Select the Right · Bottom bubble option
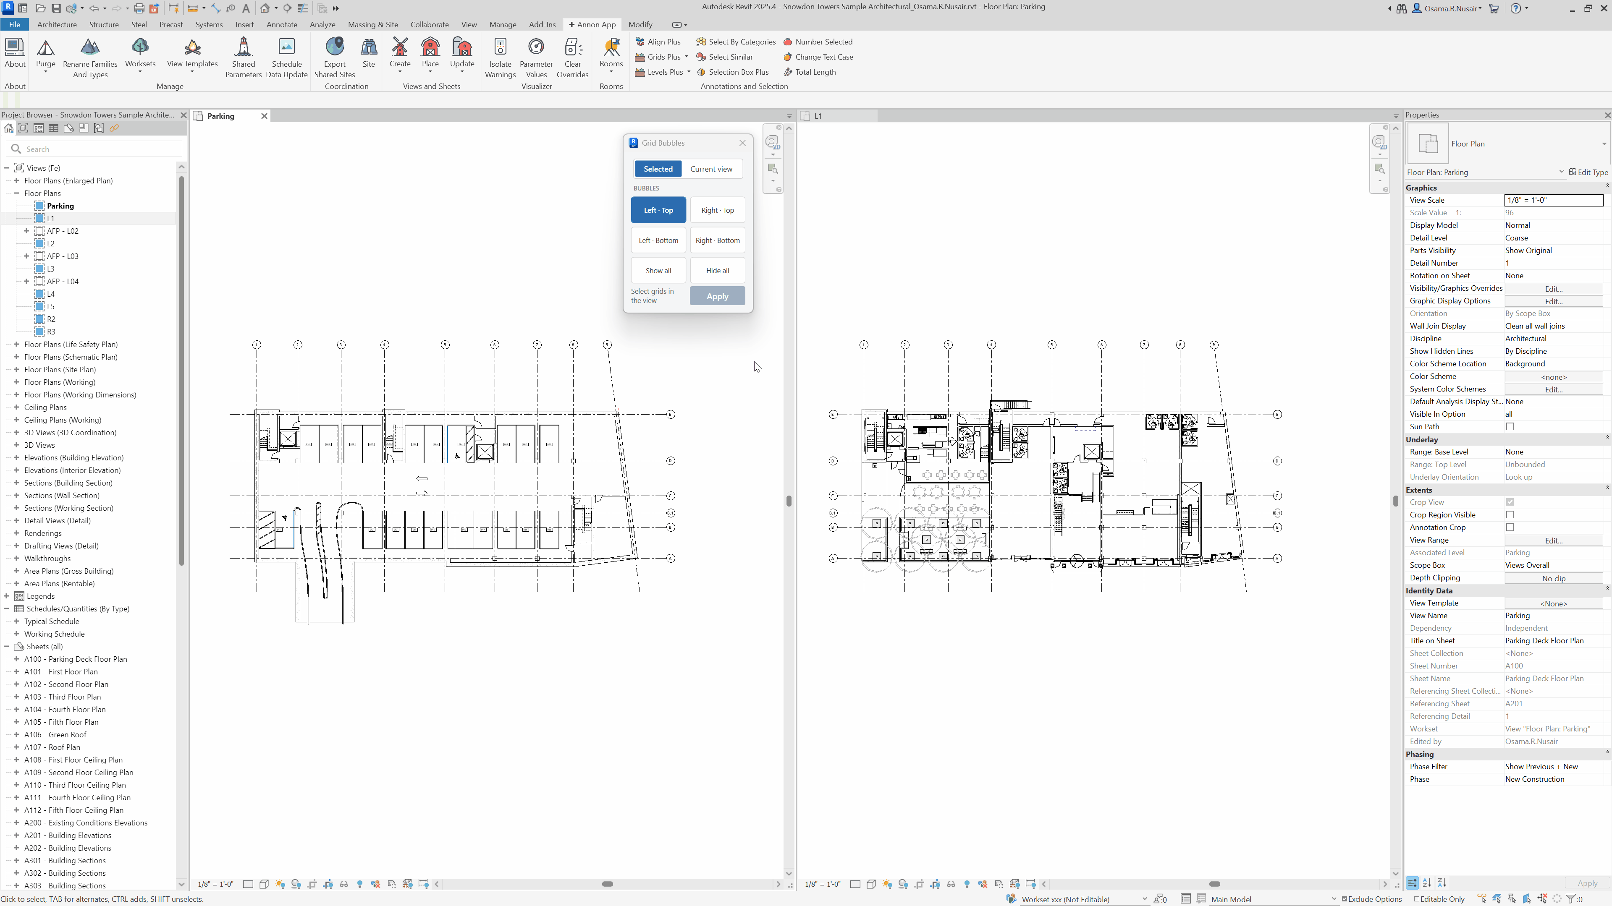The image size is (1612, 906). click(717, 241)
